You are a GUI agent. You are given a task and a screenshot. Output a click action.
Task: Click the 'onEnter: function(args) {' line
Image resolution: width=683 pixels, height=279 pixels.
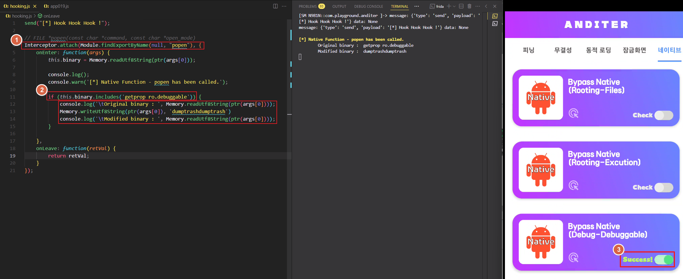click(73, 52)
